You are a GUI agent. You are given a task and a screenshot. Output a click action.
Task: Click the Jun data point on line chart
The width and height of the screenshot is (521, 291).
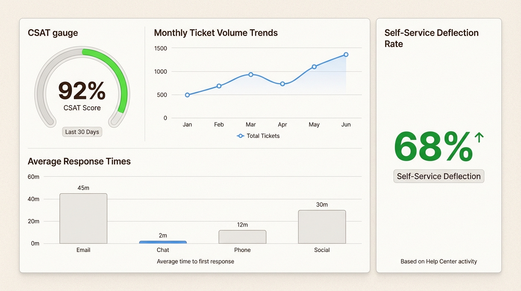346,55
